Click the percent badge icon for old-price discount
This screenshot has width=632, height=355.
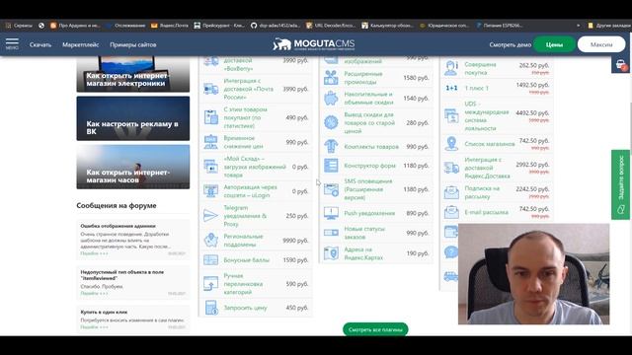pos(331,122)
